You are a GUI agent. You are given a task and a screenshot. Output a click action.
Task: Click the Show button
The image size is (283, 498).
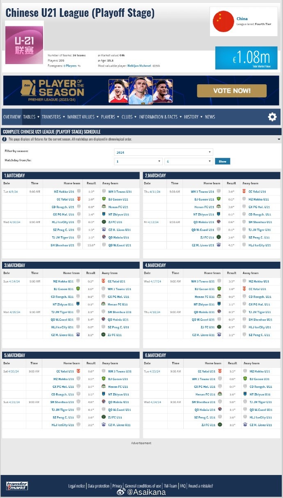[x=222, y=161]
